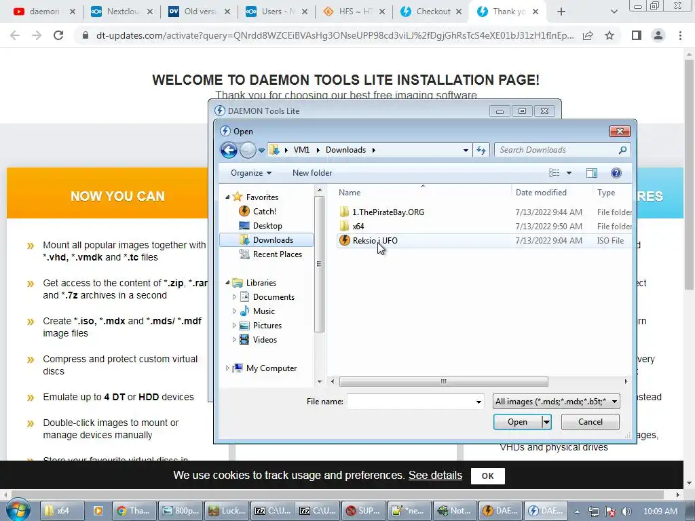695x521 pixels.
Task: Select the Pictures library item
Action: click(x=267, y=325)
